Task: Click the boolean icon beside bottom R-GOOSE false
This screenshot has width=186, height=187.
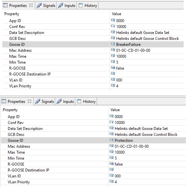Action: click(112, 164)
